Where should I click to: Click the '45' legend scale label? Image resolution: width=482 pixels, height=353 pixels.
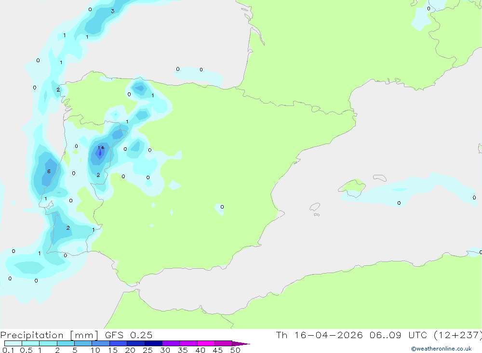218,350
